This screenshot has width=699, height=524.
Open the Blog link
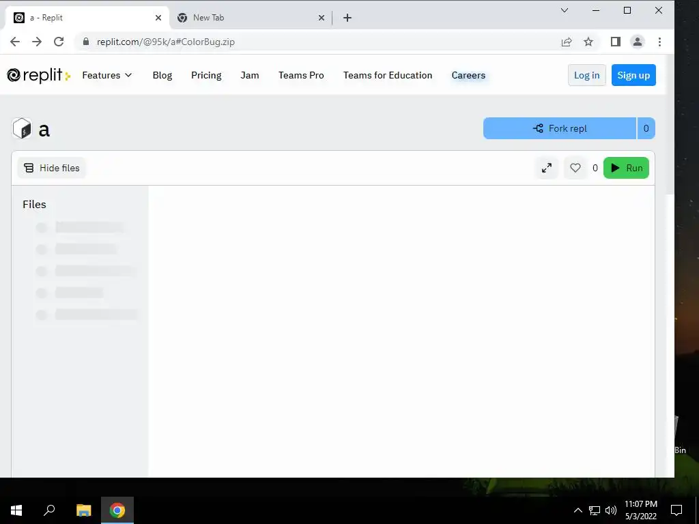(x=162, y=75)
